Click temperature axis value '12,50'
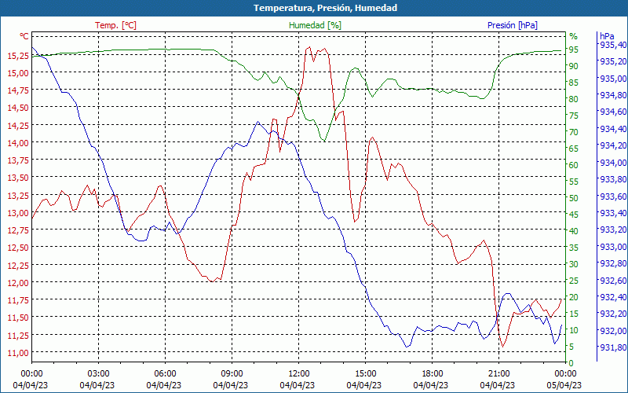The width and height of the screenshot is (628, 393). coord(18,248)
